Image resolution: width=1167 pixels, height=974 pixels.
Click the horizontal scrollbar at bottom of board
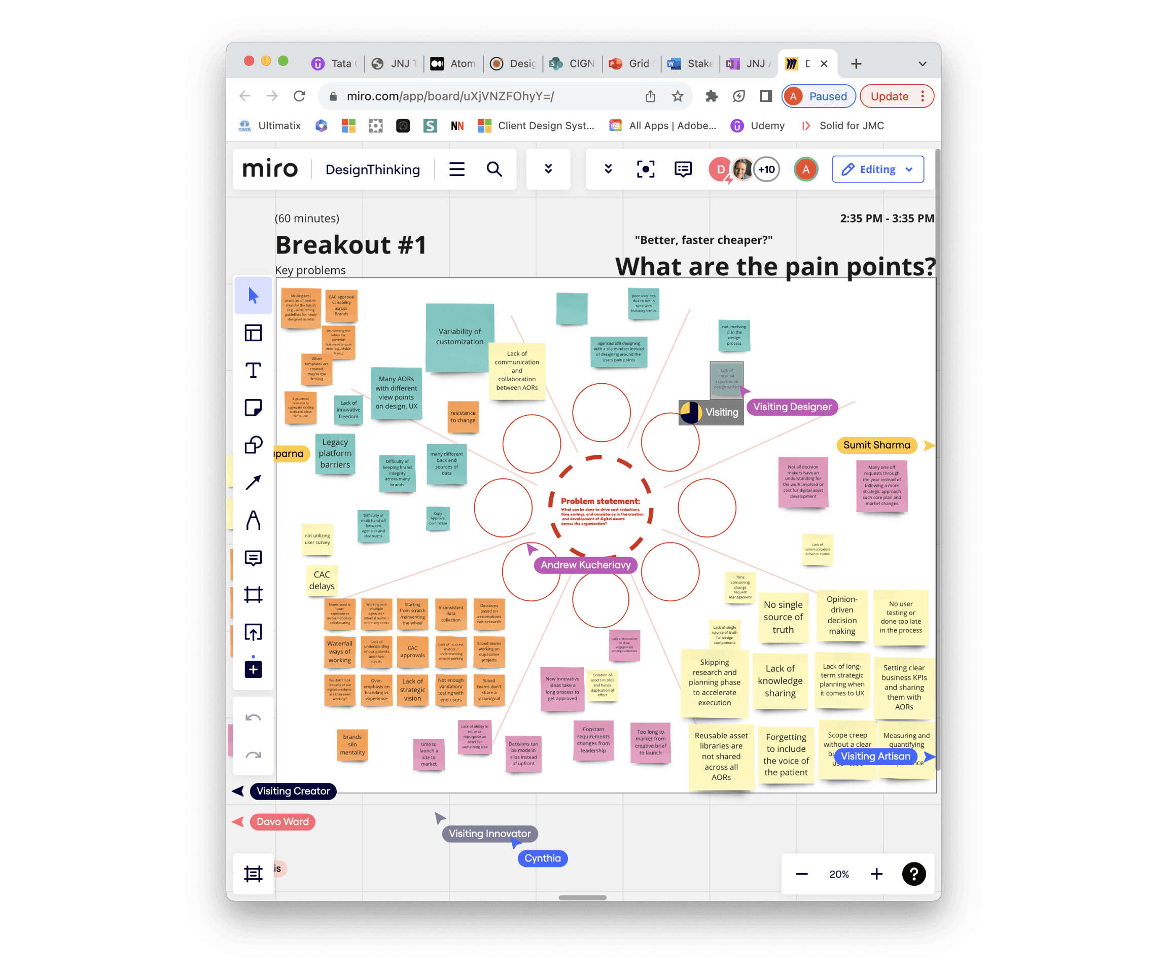point(582,897)
